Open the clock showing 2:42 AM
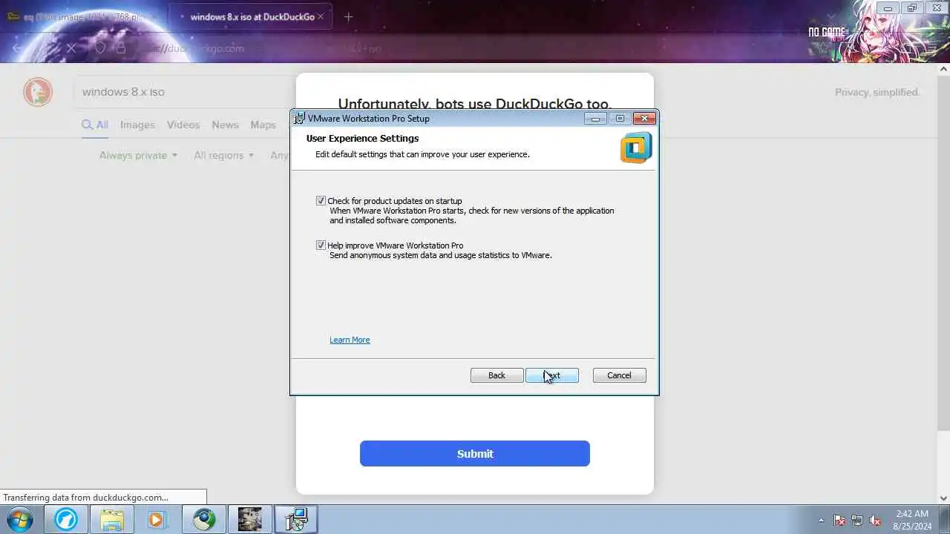 pyautogui.click(x=912, y=520)
